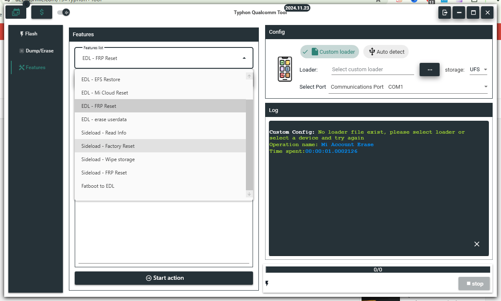
Task: Browse for loader with ellipsis button
Action: click(x=429, y=70)
